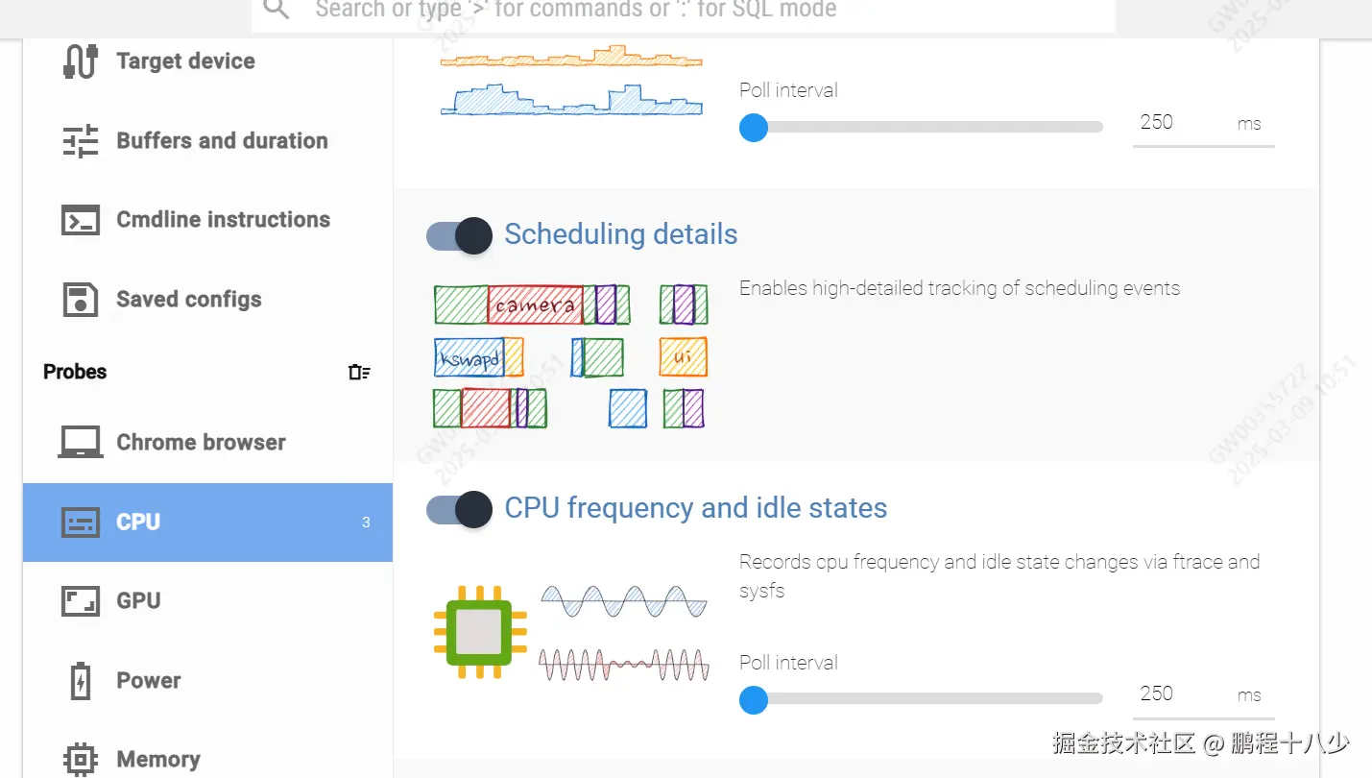This screenshot has width=1372, height=778.
Task: Click the Scheduling details heading
Action: pyautogui.click(x=621, y=234)
